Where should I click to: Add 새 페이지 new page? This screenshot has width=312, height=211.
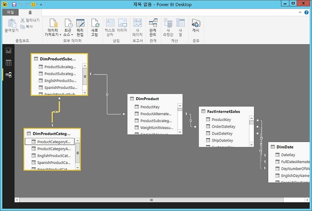(137, 28)
